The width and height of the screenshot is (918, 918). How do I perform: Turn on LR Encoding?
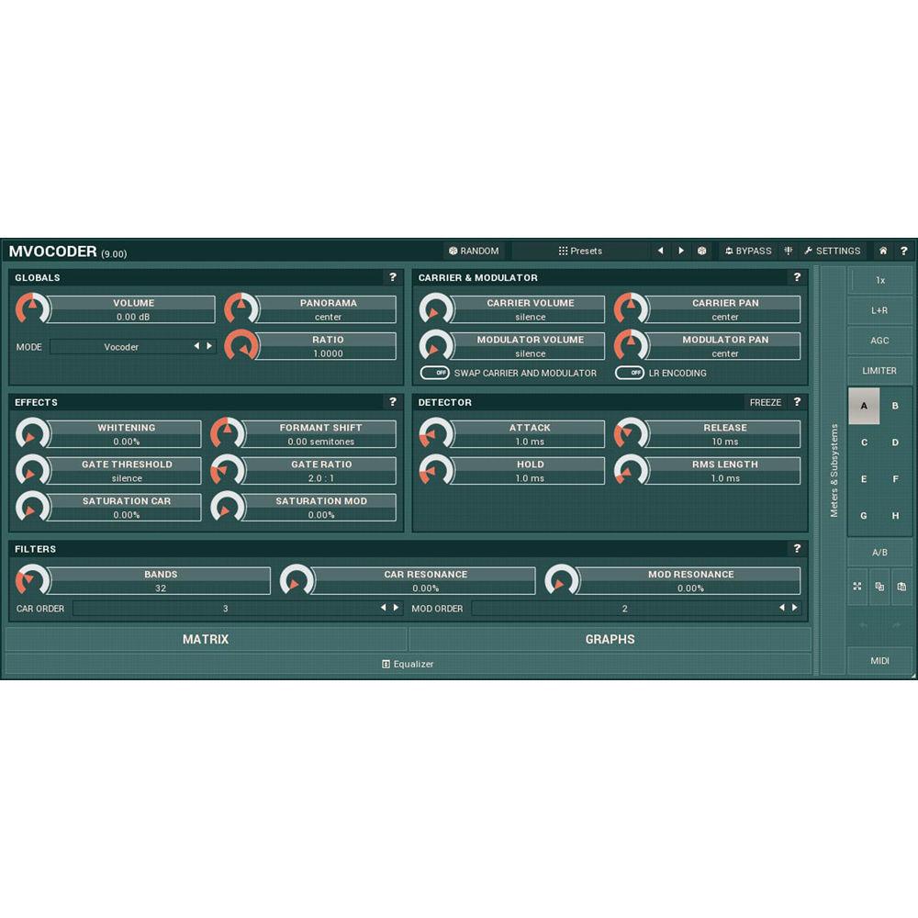[632, 374]
